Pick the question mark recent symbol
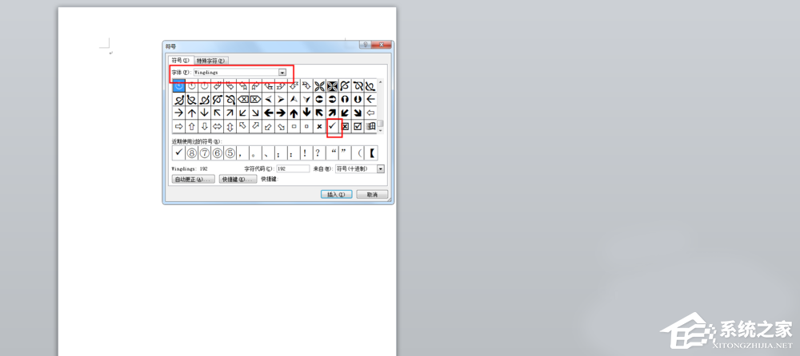 click(x=318, y=152)
